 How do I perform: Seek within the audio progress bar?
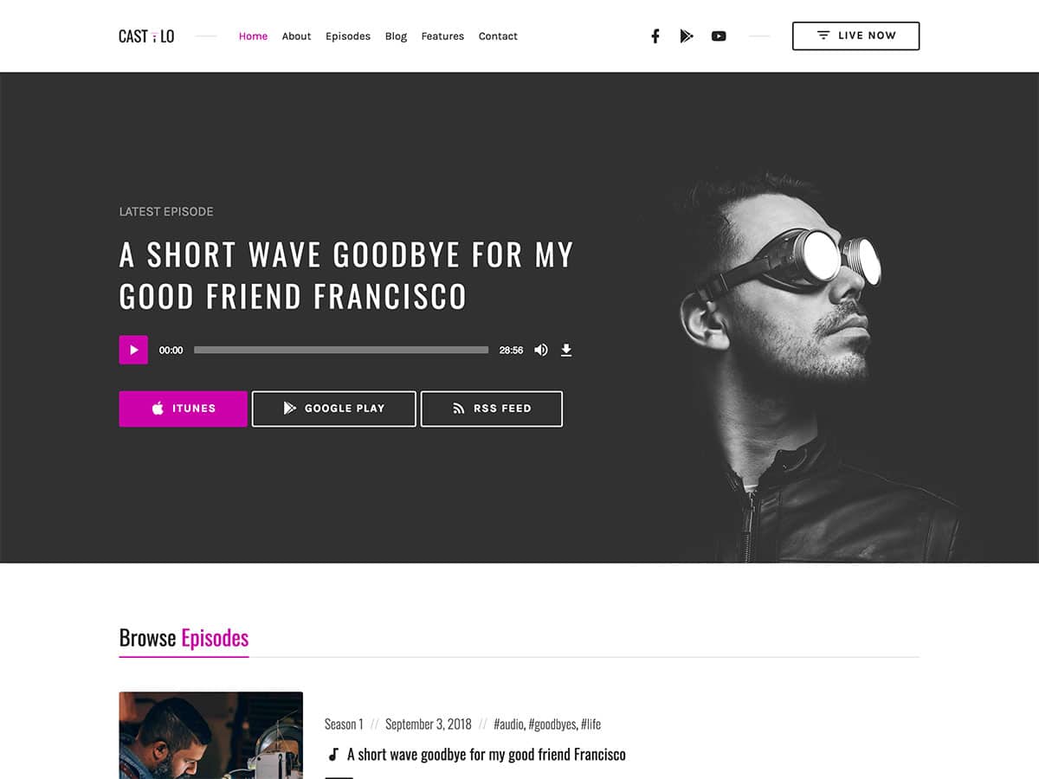click(341, 350)
